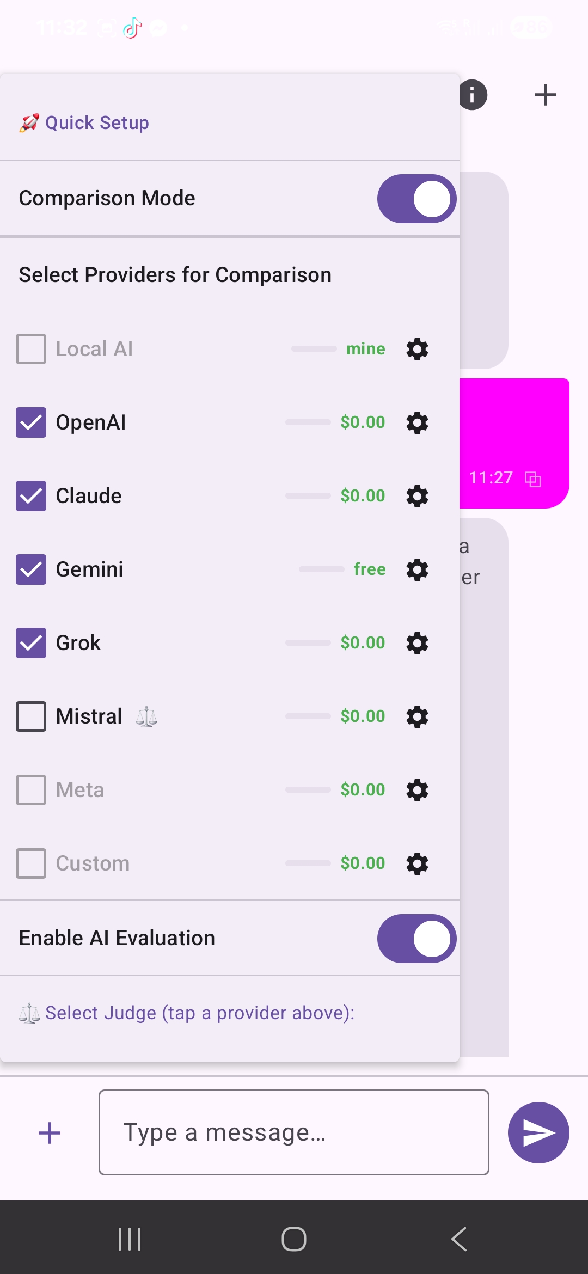Screen dimensions: 588x1274
Task: Uncheck the OpenAI provider checkbox
Action: click(x=31, y=422)
